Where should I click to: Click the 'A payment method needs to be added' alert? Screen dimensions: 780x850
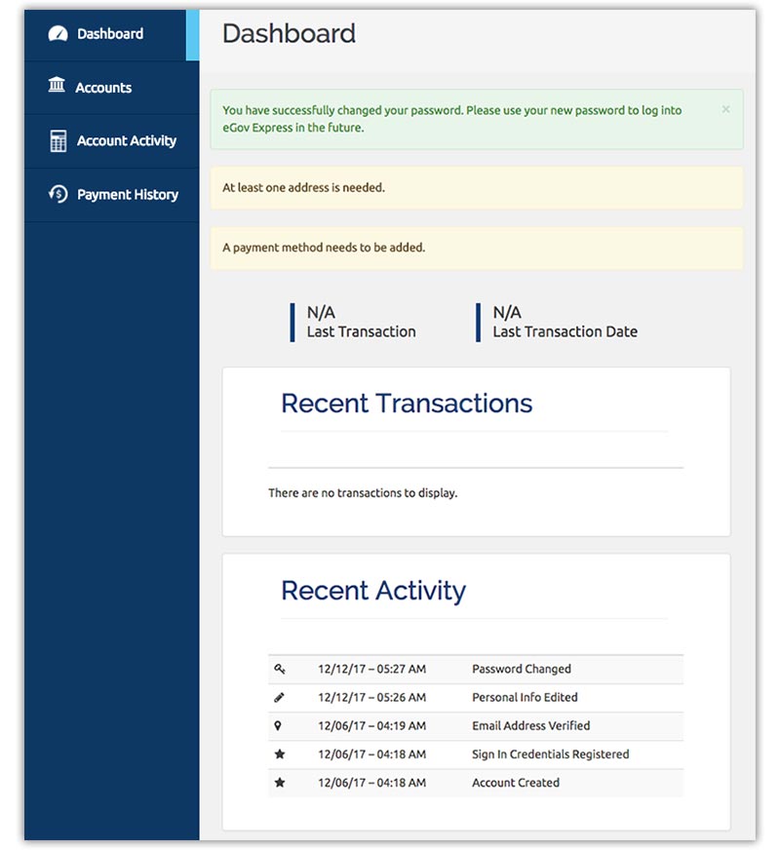[x=477, y=248]
